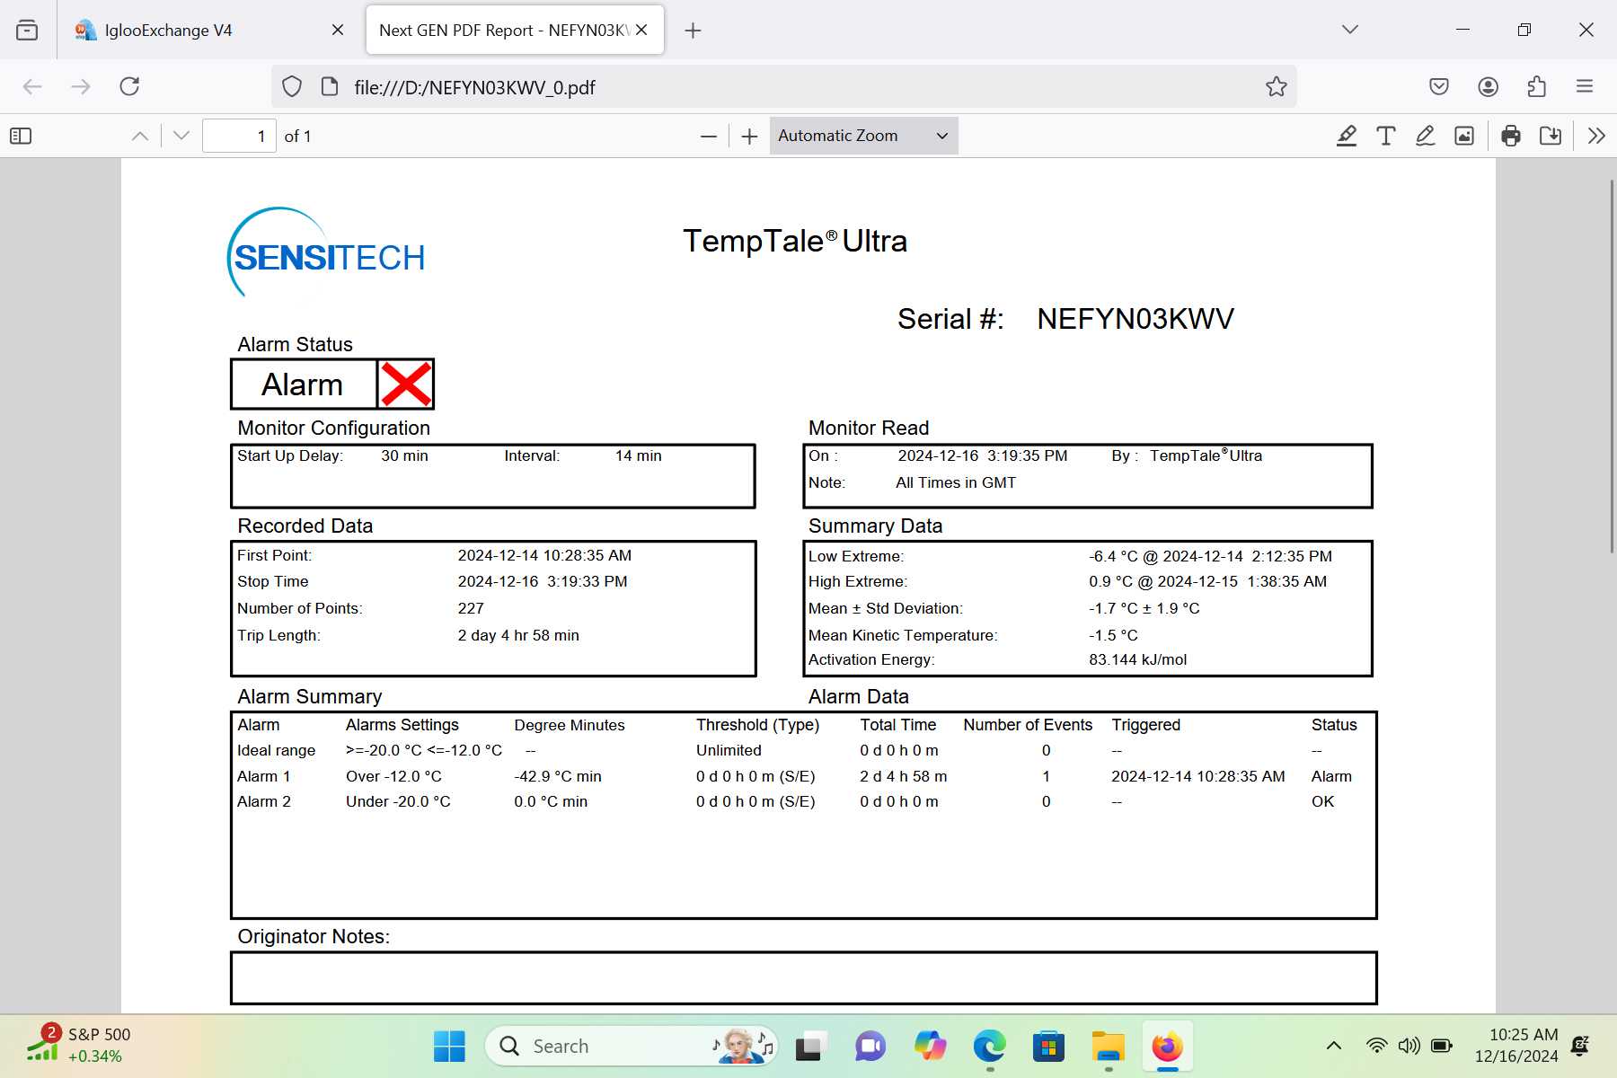Open tracking protection shield info
This screenshot has width=1617, height=1078.
[292, 86]
